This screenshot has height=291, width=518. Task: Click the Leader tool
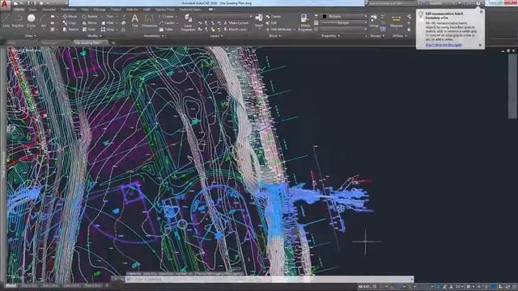pyautogui.click(x=167, y=23)
